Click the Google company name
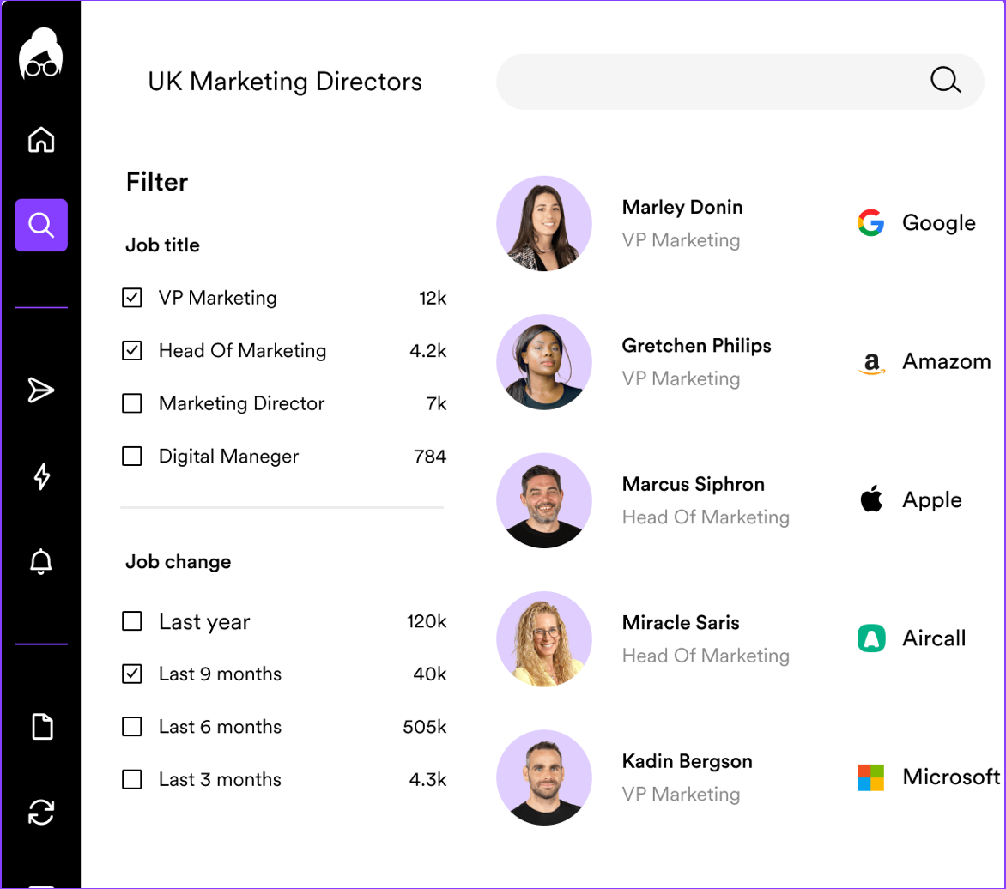The width and height of the screenshot is (1006, 889). (939, 223)
